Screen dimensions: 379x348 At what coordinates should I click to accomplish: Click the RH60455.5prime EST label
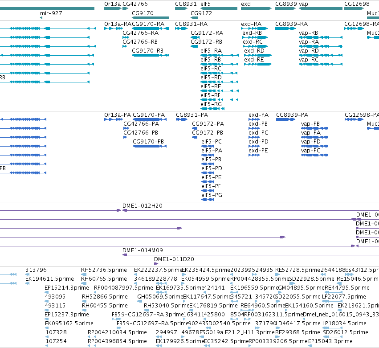pyautogui.click(x=105, y=306)
